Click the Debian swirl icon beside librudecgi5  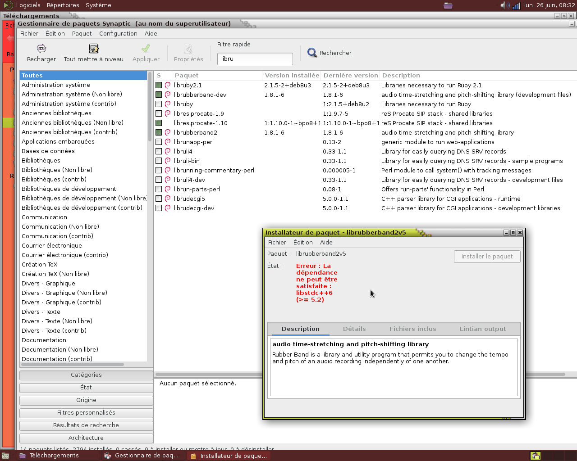(x=168, y=199)
